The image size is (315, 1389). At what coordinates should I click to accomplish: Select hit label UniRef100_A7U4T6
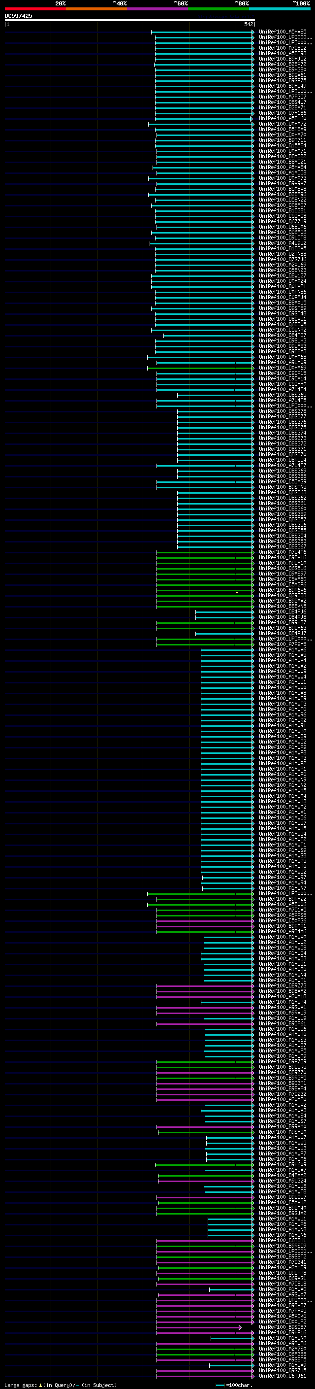click(283, 552)
